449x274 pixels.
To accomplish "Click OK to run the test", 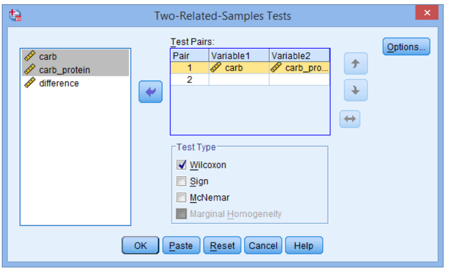I will 140,246.
